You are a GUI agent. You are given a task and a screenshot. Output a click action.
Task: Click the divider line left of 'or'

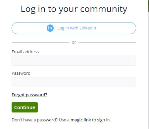coord(40,42)
